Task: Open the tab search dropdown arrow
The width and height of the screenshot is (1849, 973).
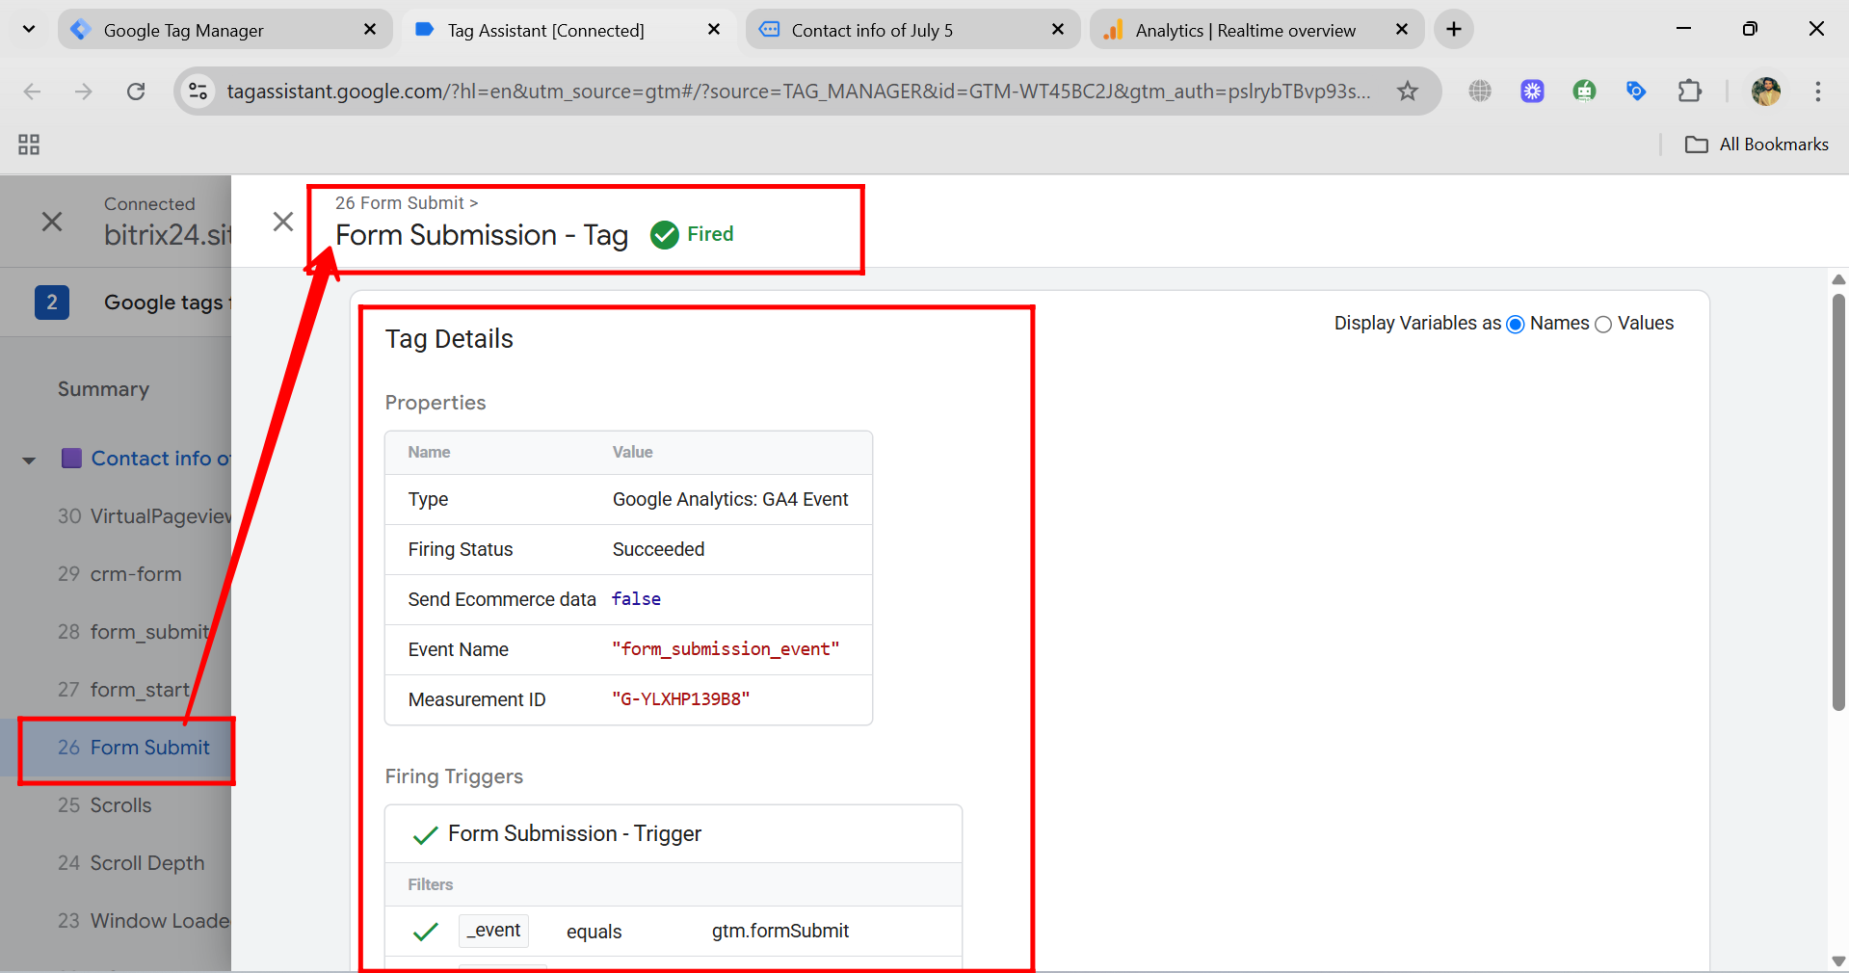Action: tap(29, 29)
